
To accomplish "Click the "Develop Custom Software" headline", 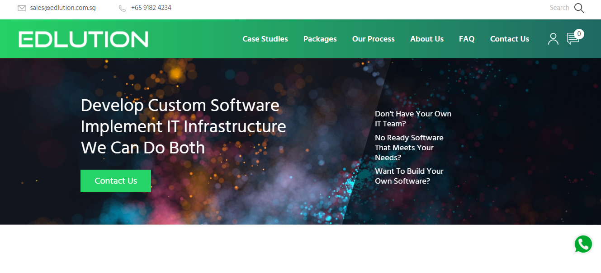I will click(x=180, y=106).
